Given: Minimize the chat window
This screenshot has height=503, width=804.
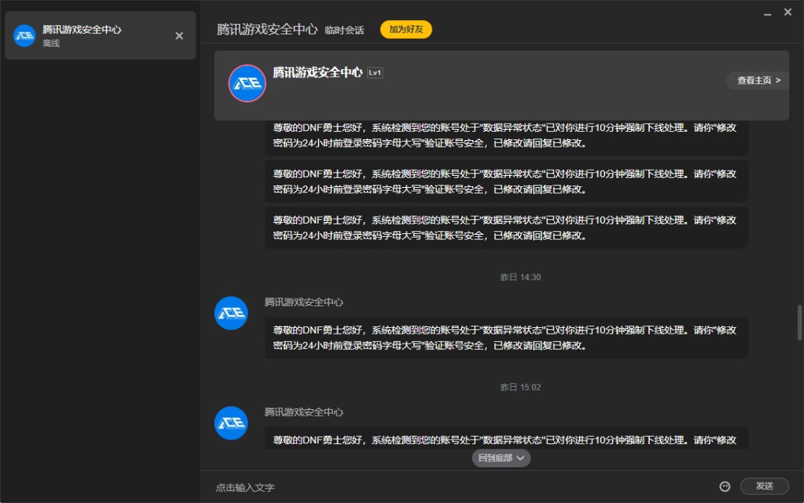Looking at the screenshot, I should pyautogui.click(x=768, y=13).
